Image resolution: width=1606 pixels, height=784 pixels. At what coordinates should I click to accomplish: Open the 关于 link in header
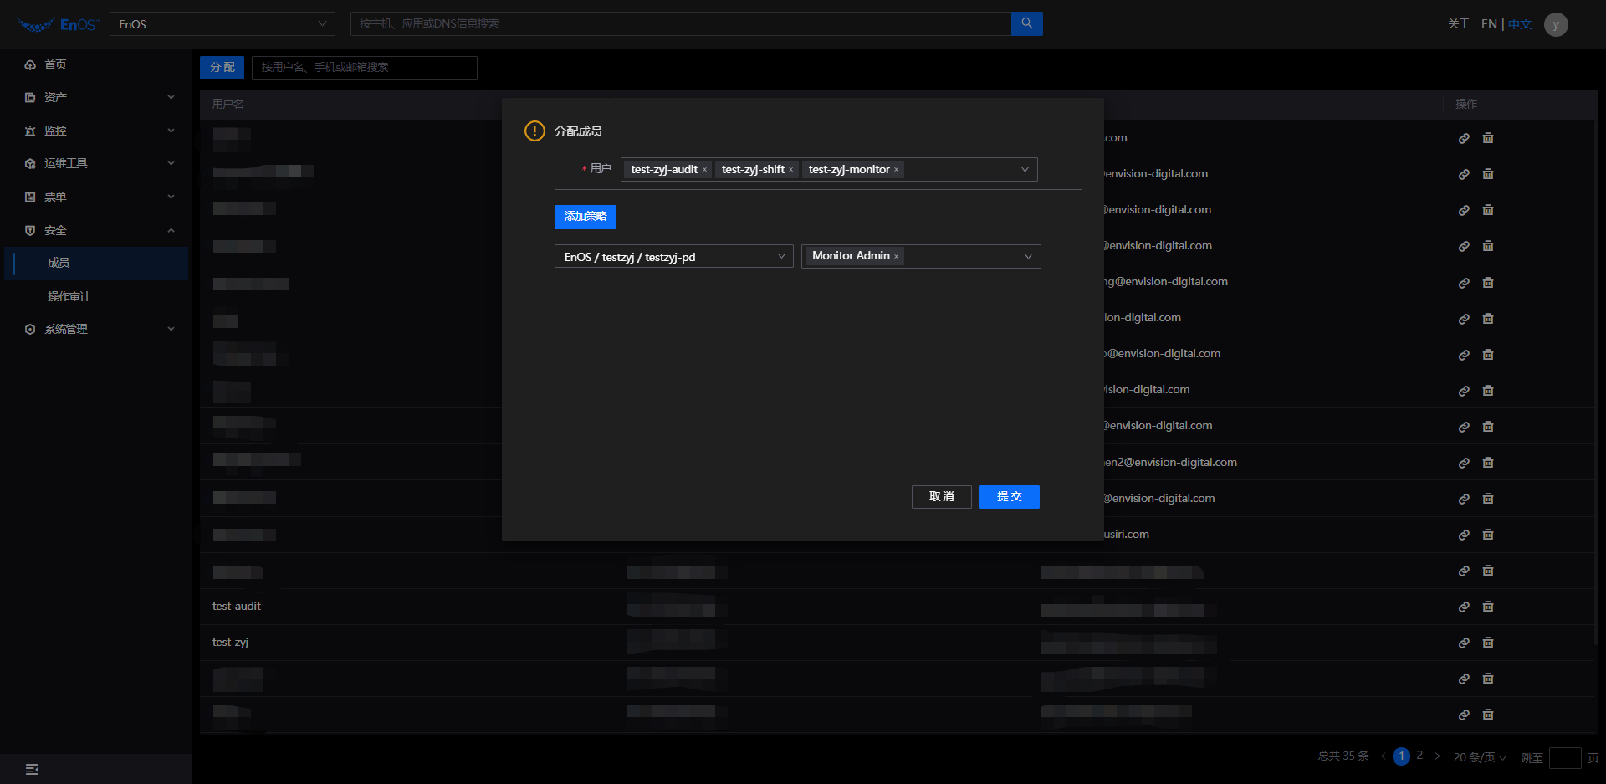coord(1459,24)
